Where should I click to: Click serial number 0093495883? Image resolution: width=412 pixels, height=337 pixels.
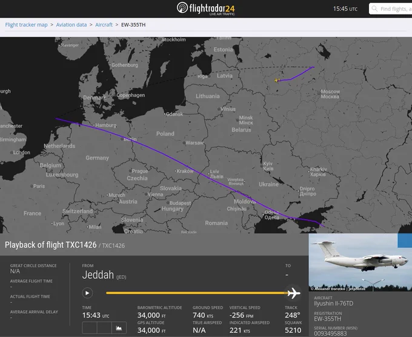click(x=330, y=333)
